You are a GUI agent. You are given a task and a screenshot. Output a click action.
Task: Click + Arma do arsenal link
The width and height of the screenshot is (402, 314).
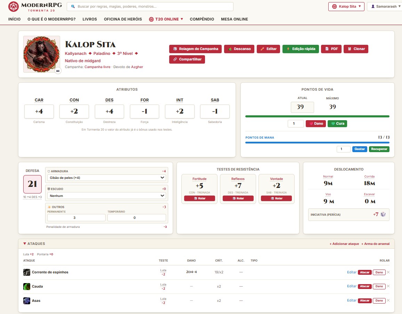click(375, 244)
